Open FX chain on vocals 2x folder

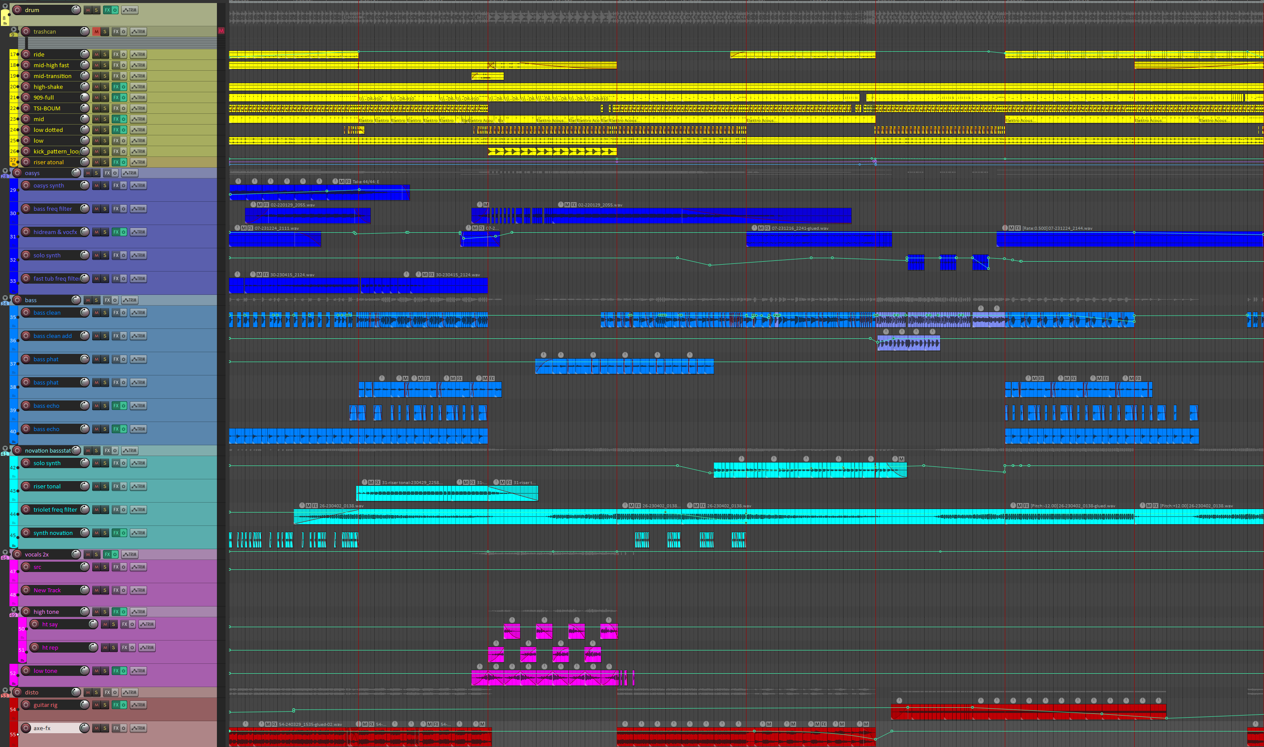pos(107,554)
